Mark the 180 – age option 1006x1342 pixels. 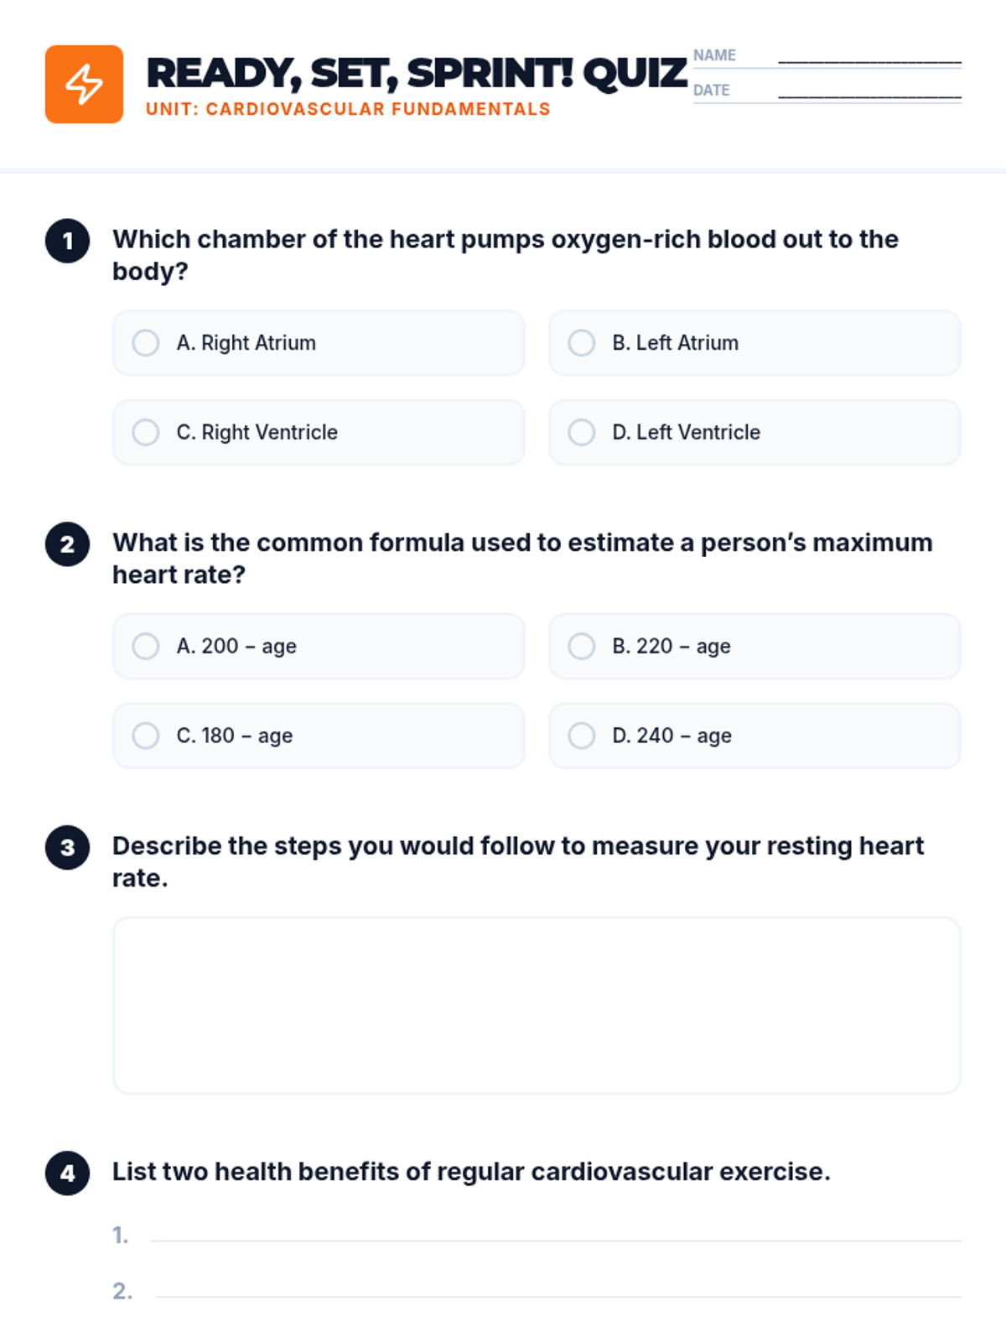146,736
